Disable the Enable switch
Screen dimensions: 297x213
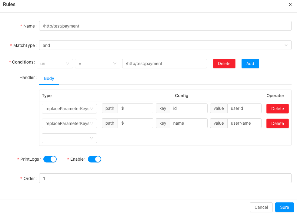pos(94,159)
